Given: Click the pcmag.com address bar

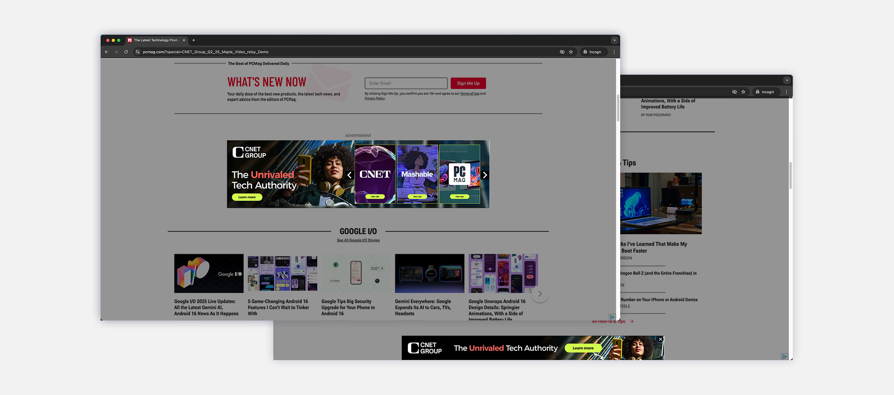Looking at the screenshot, I should [x=345, y=52].
